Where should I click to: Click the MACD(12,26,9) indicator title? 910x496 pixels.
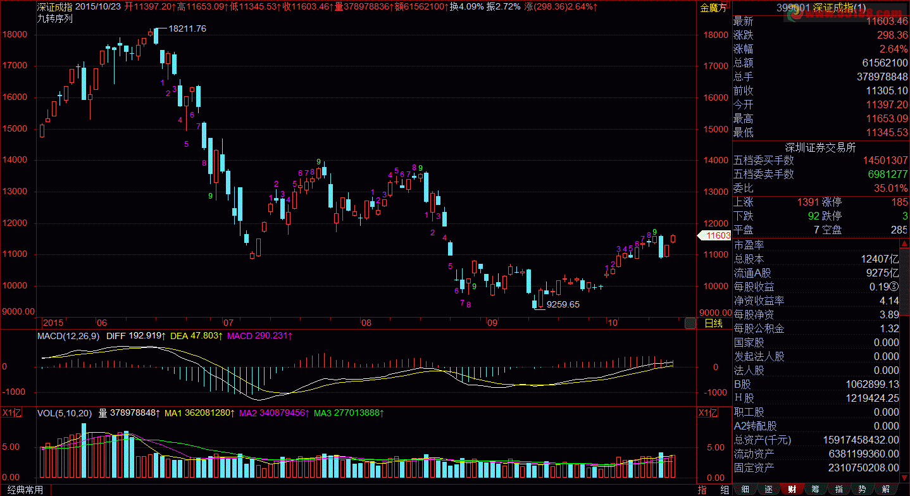pyautogui.click(x=68, y=335)
